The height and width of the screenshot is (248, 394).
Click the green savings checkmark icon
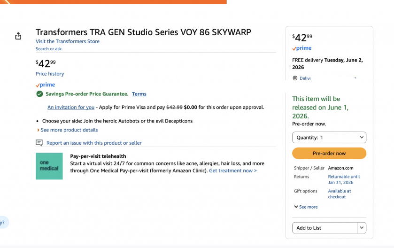pos(40,94)
